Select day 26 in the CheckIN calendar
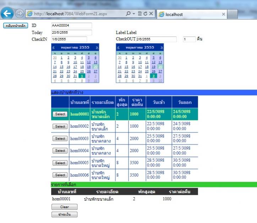 (x=89, y=71)
